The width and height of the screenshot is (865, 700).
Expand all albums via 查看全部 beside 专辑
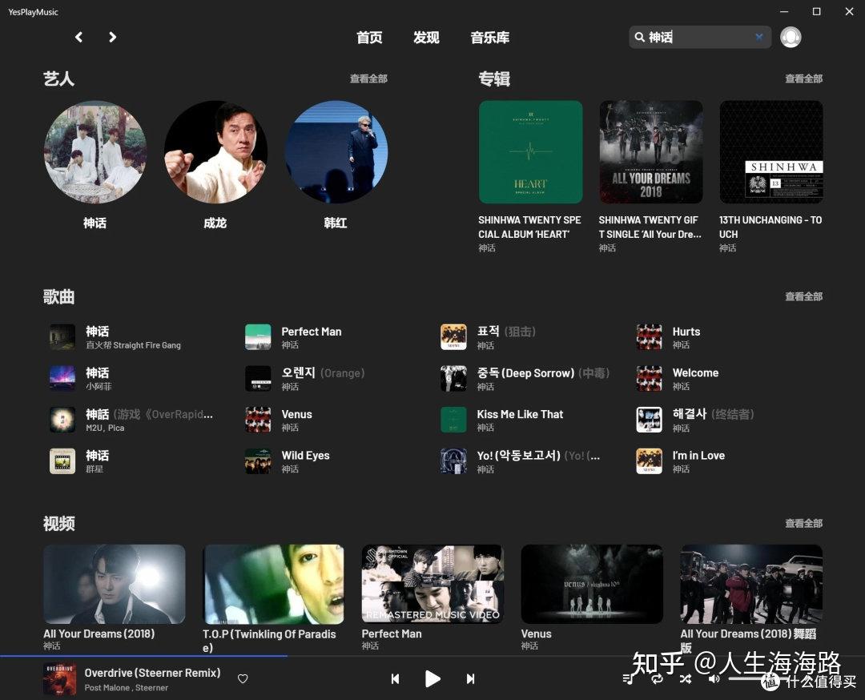click(x=803, y=78)
